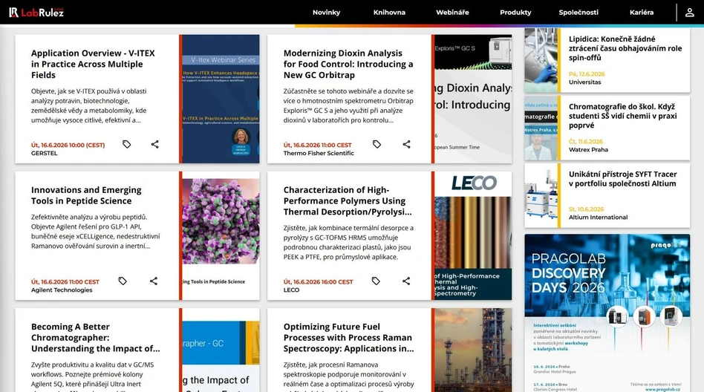Share the LECO High-Performance Polymers webinar
The height and width of the screenshot is (392, 704).
pyautogui.click(x=406, y=281)
